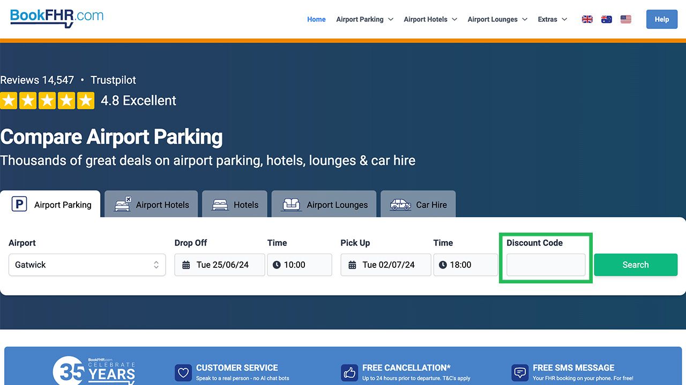Click the Drop Off calendar icon
The width and height of the screenshot is (686, 385).
[186, 265]
